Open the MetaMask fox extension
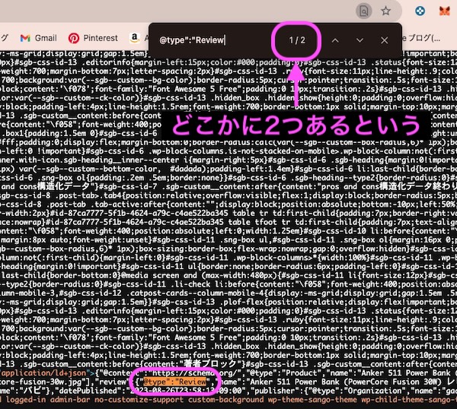This screenshot has height=409, width=457. 445,11
